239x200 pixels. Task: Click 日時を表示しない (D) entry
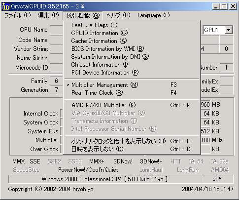(x=132, y=149)
